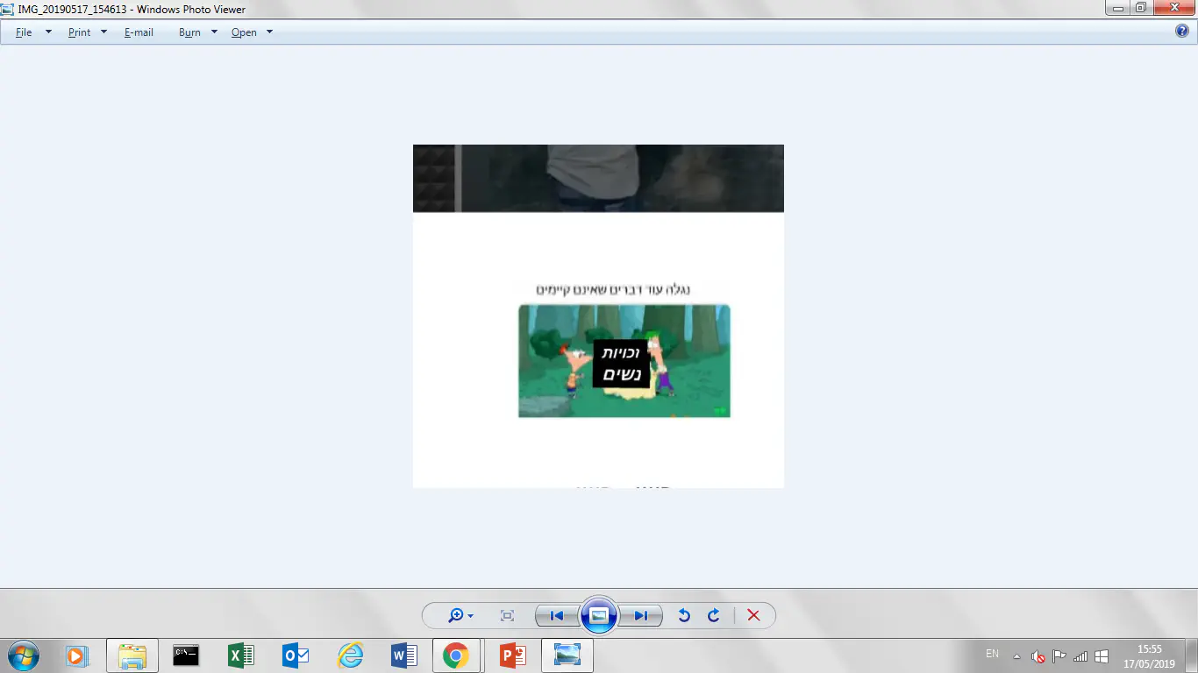Click the Actual Size icon
The image size is (1198, 673).
click(x=507, y=616)
